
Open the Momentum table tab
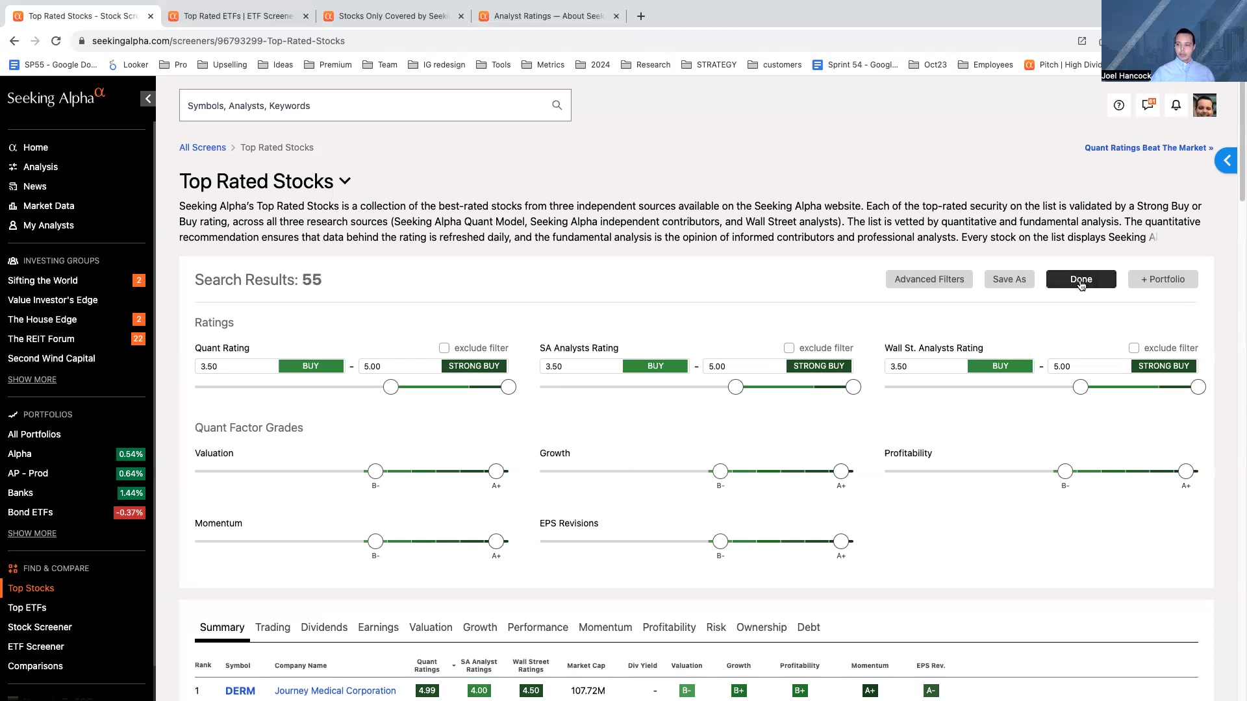coord(605,628)
